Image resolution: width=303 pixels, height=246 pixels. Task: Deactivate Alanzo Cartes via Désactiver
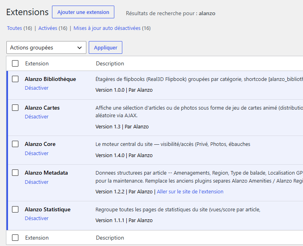(x=36, y=117)
